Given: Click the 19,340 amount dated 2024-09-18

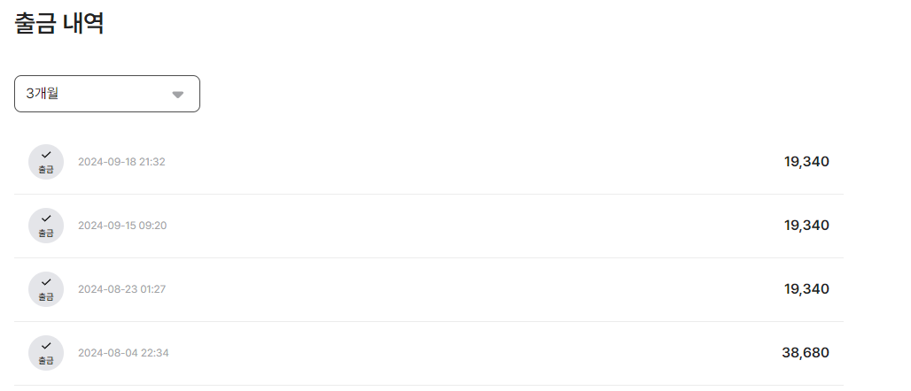Looking at the screenshot, I should click(806, 161).
